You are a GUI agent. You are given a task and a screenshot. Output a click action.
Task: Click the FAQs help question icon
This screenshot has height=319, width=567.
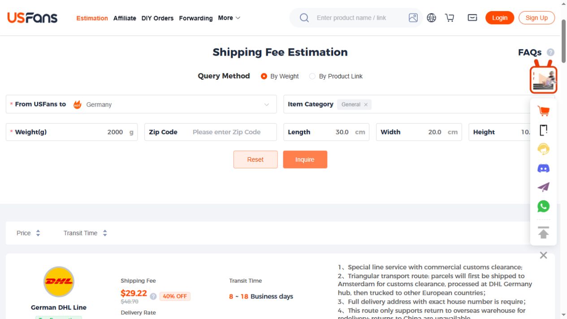[x=550, y=52]
